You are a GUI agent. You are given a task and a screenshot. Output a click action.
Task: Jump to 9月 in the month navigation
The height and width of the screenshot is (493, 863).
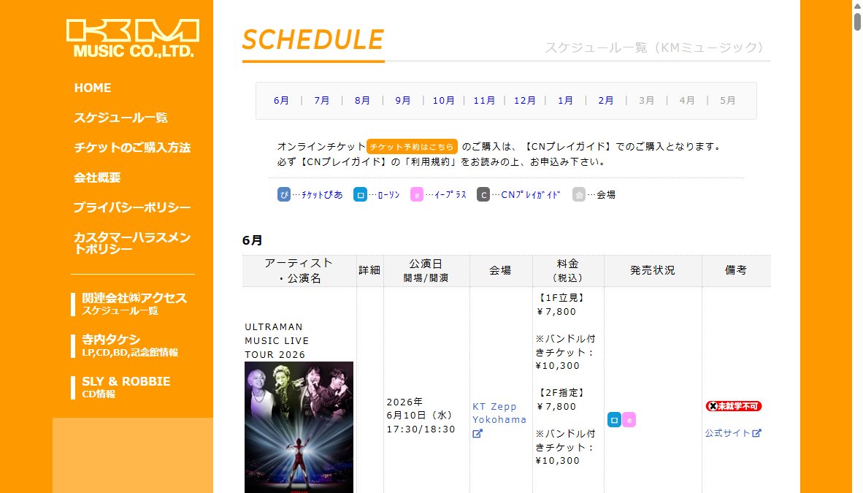[403, 100]
